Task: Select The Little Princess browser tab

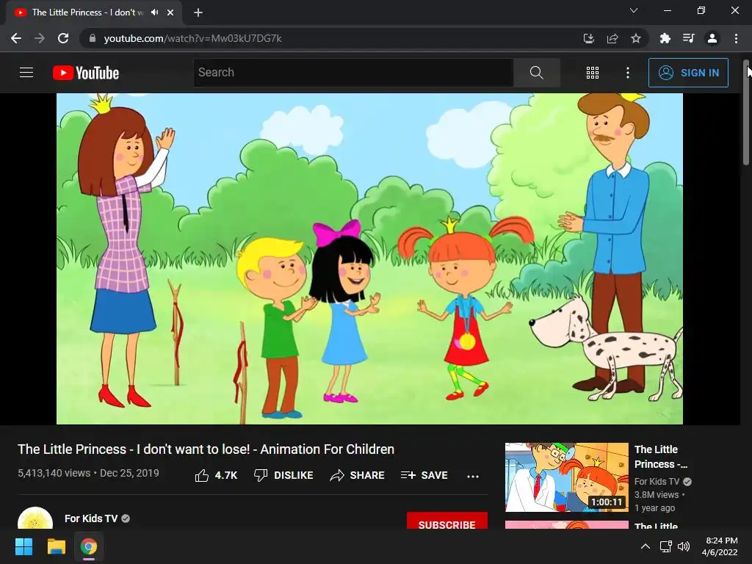Action: pos(94,12)
